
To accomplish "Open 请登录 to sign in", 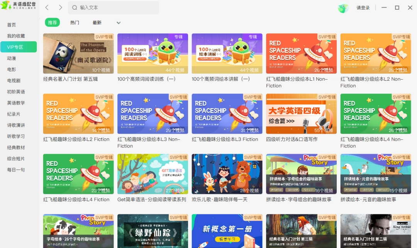I will (x=363, y=8).
